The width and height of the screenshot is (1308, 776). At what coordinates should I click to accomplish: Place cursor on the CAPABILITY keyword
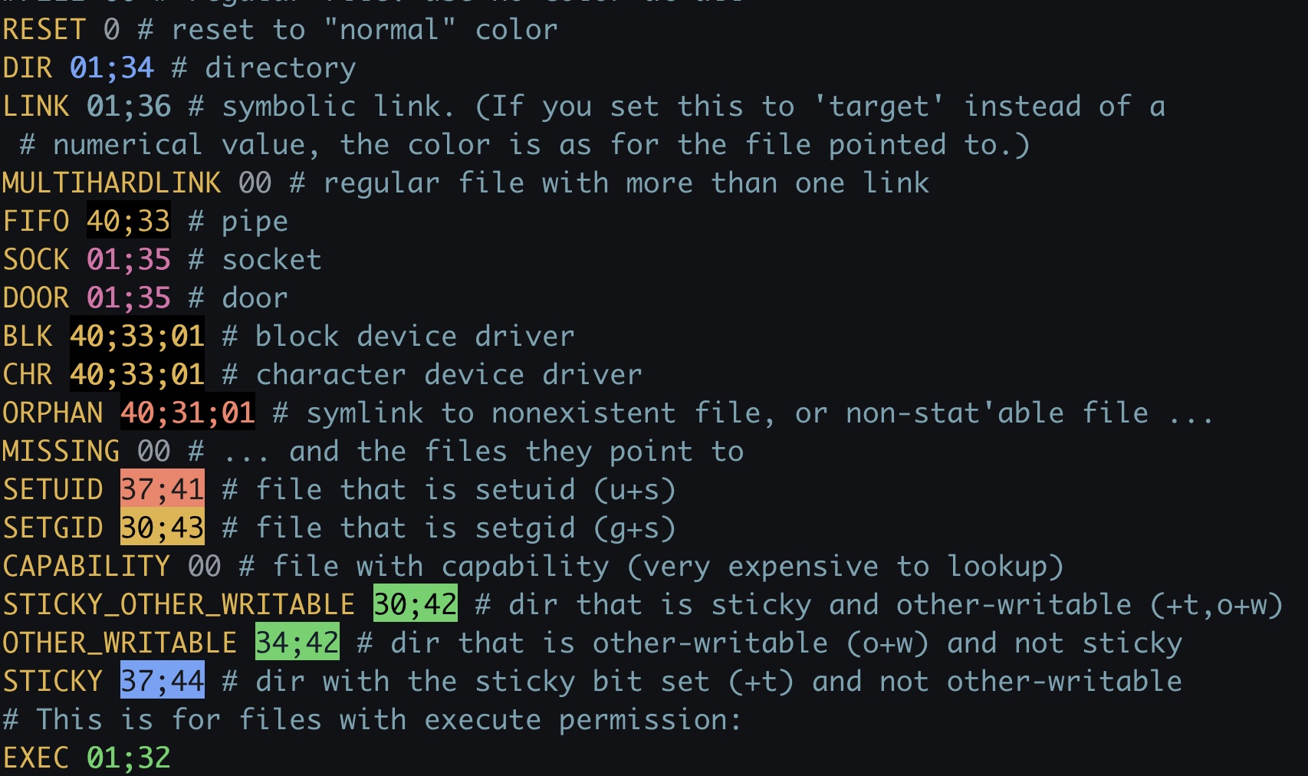click(86, 566)
